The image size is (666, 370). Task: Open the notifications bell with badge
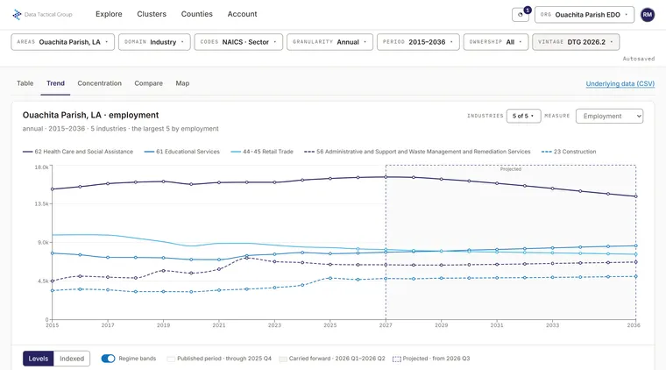521,14
